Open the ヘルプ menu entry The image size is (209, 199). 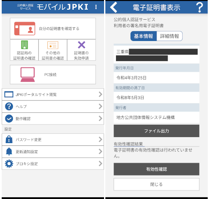click(53, 106)
